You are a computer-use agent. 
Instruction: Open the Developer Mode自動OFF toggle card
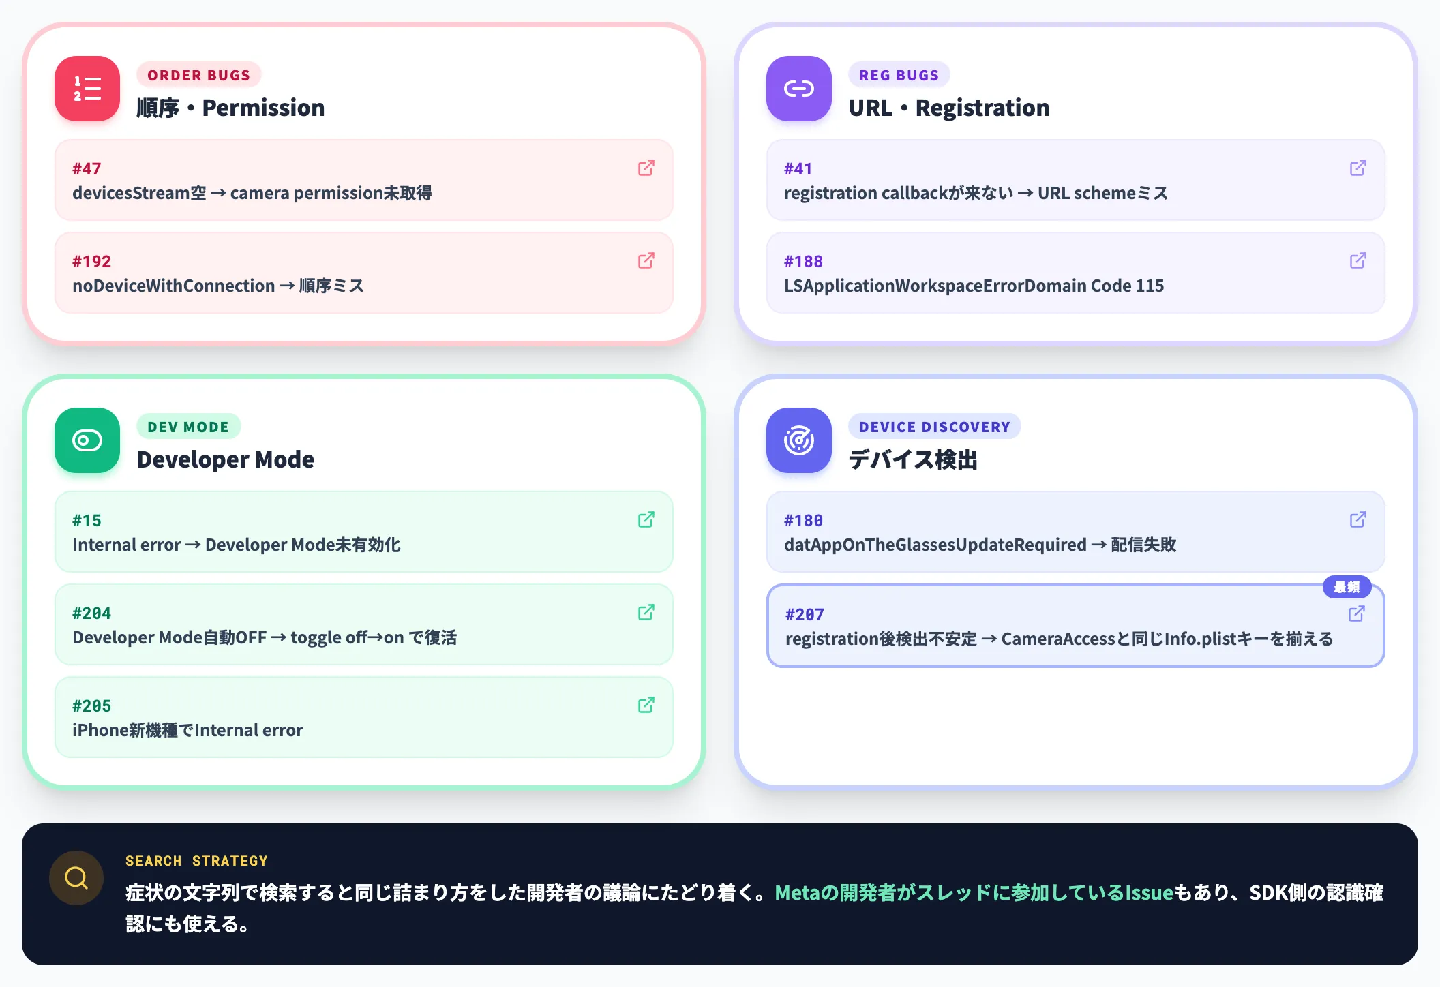click(x=364, y=624)
